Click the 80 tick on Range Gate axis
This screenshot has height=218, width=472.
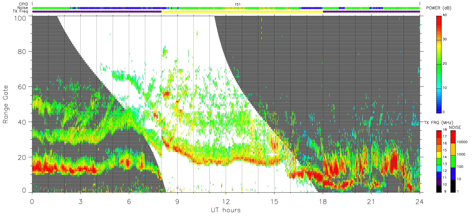[22, 52]
